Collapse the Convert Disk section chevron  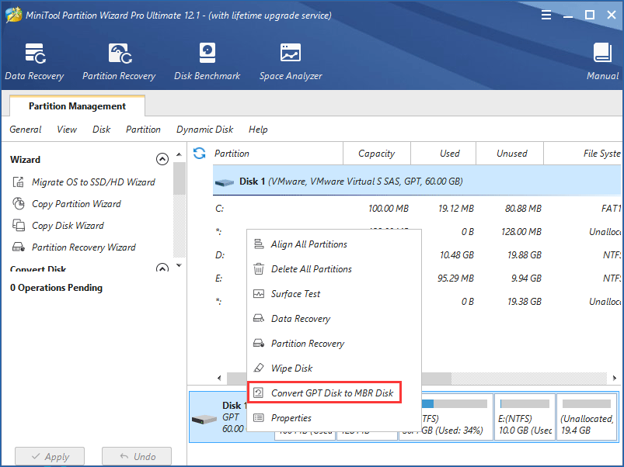[x=162, y=268]
